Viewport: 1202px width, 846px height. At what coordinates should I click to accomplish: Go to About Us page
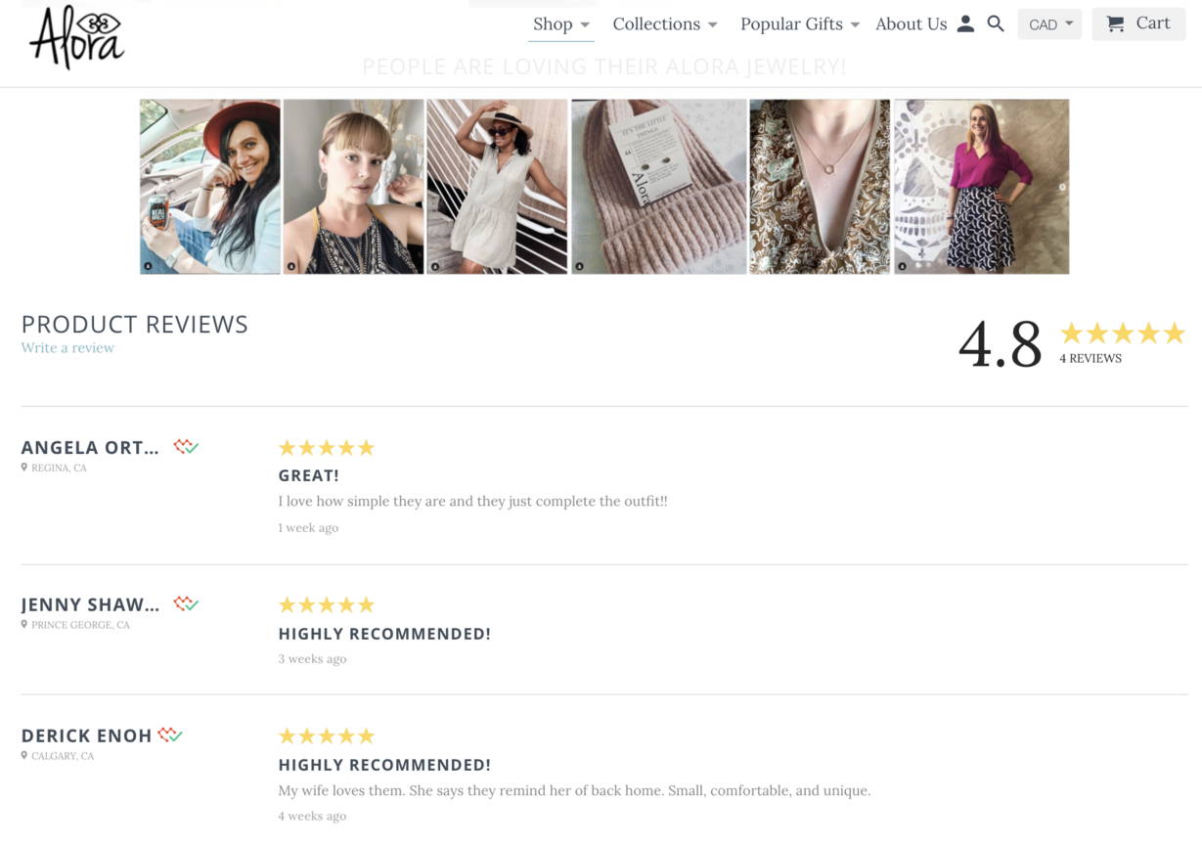click(x=912, y=23)
